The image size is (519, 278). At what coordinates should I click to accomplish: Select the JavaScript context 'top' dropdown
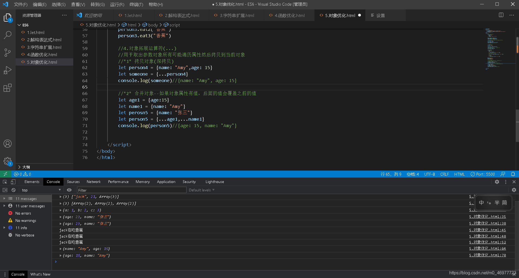41,190
